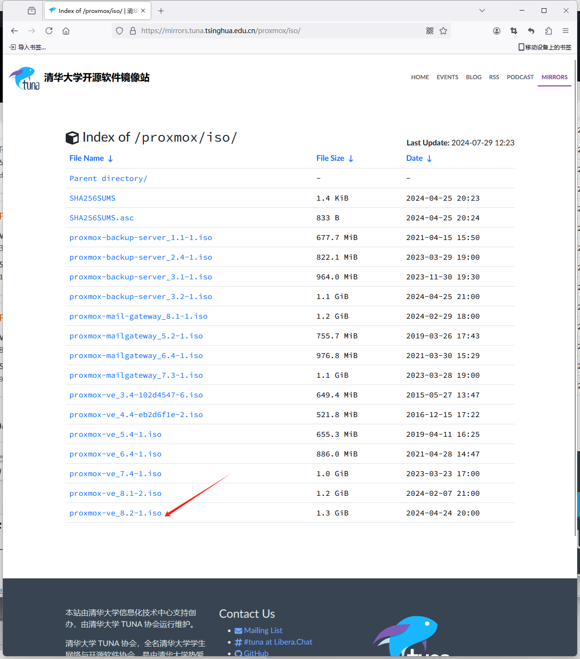Open the PODCAST navigation item
580x659 pixels.
pos(520,77)
